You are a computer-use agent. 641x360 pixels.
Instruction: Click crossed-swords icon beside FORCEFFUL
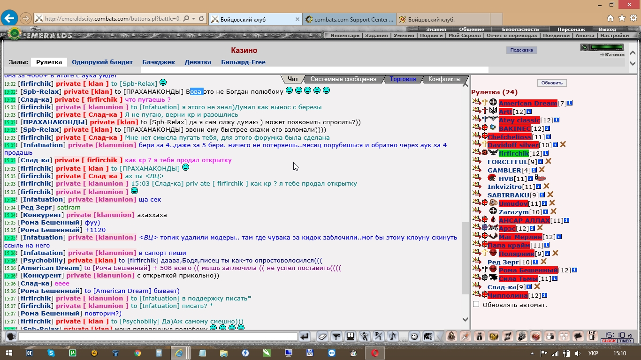(x=548, y=162)
